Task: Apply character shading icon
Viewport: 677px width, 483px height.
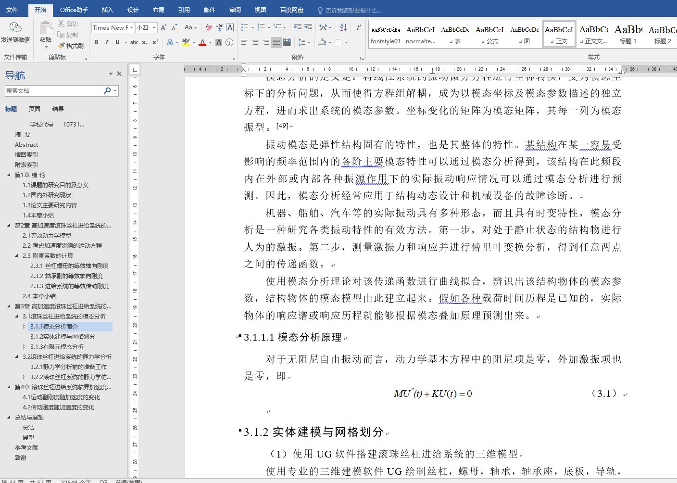Action: pos(219,42)
